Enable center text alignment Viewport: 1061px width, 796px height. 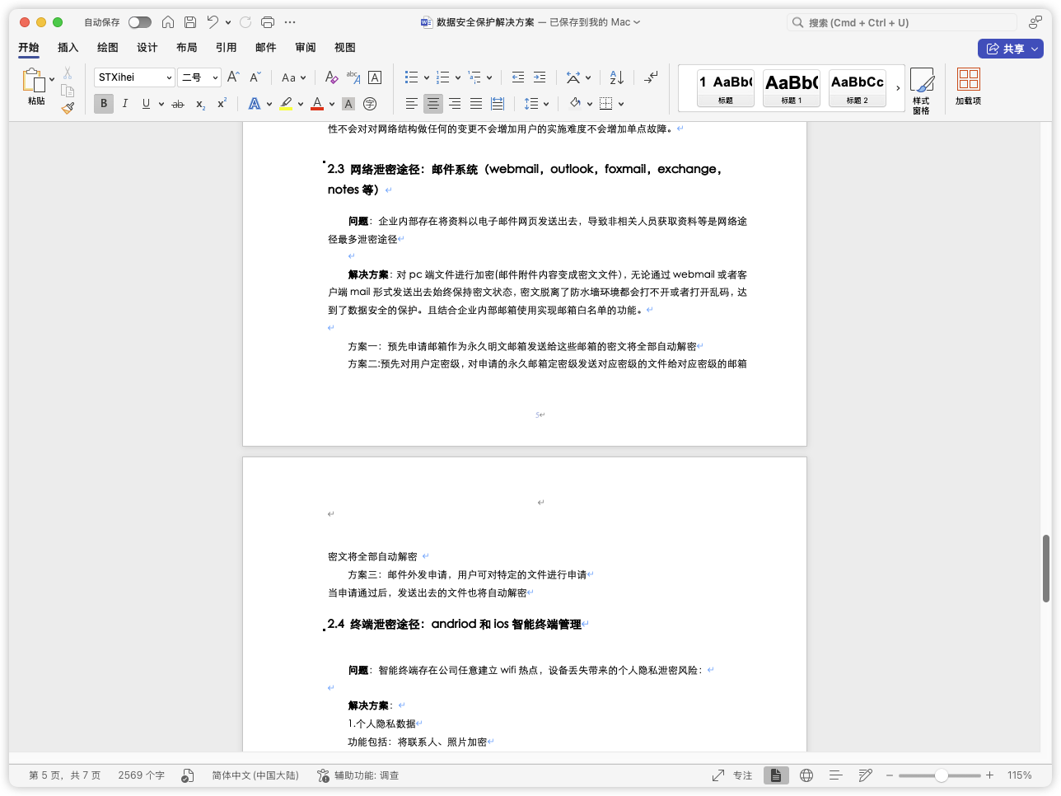point(432,103)
